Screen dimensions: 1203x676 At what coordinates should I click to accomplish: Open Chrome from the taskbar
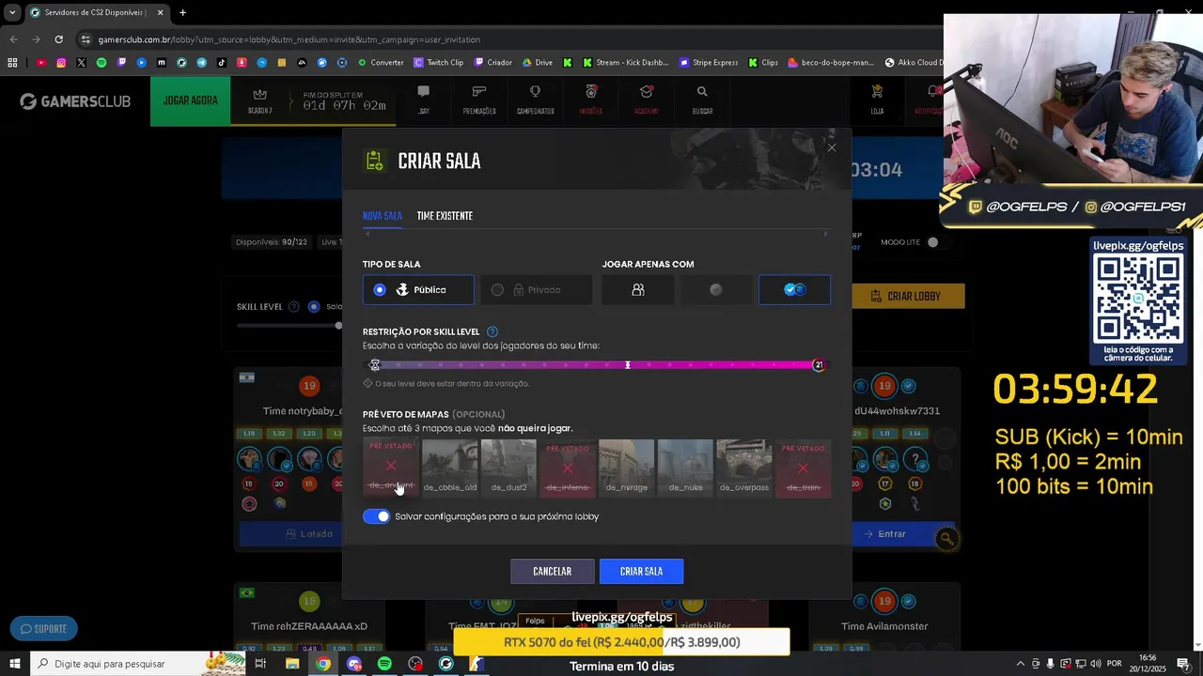click(x=323, y=664)
